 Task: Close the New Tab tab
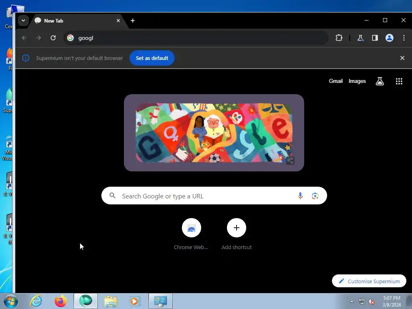(118, 21)
